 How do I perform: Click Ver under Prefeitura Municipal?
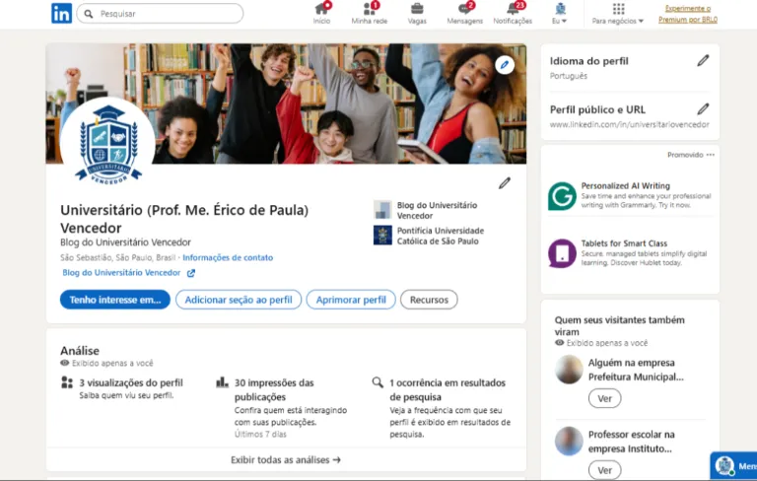tap(604, 398)
